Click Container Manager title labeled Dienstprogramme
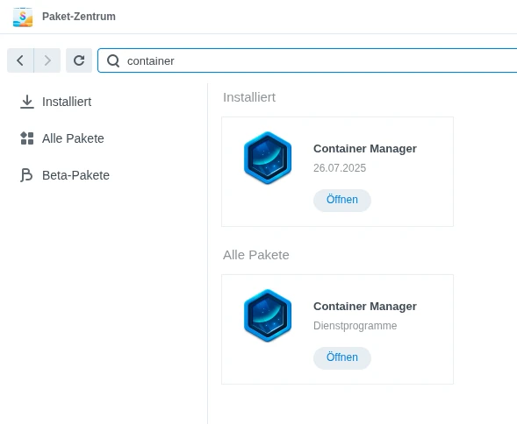The height and width of the screenshot is (424, 517). tap(365, 306)
